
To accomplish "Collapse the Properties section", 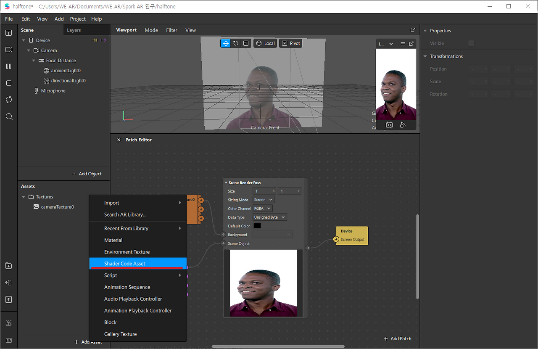I will coord(425,31).
